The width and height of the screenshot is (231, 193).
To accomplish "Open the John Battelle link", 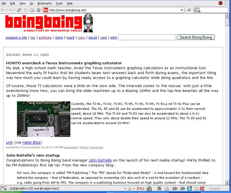I will (100, 160).
